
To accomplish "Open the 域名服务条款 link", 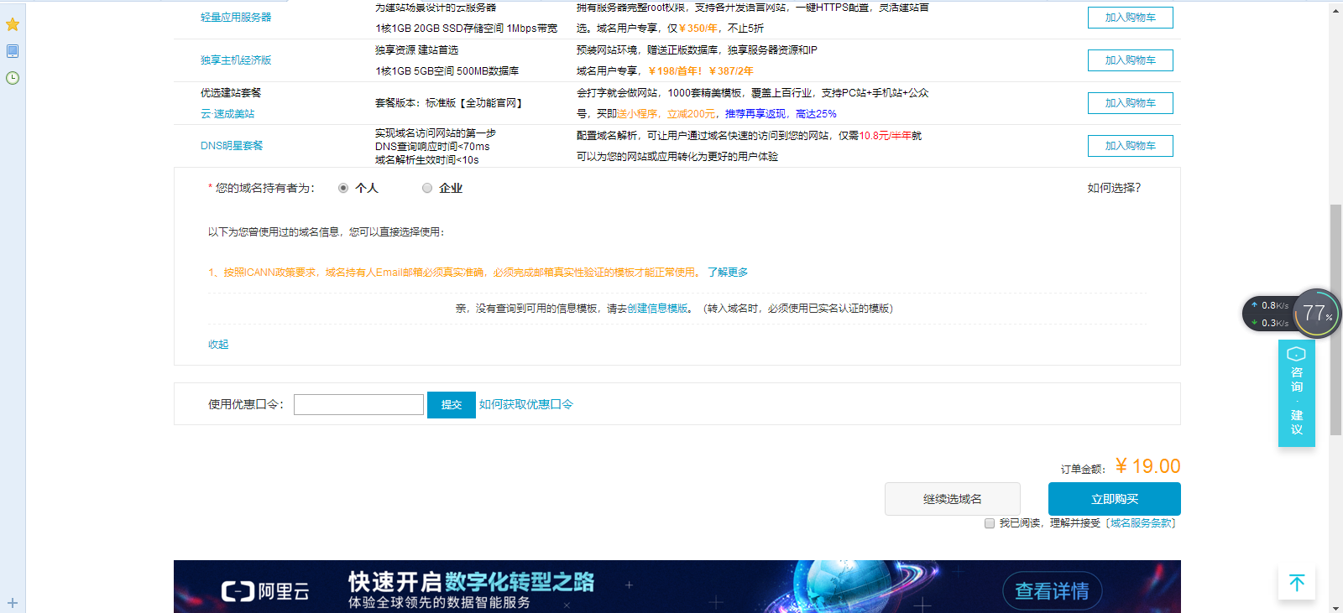I will click(x=1141, y=523).
